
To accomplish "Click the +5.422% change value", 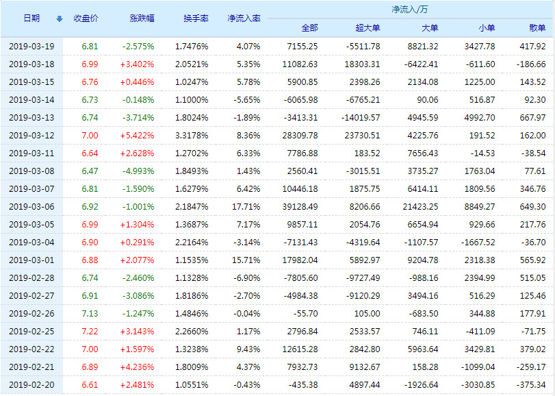I will tap(138, 135).
